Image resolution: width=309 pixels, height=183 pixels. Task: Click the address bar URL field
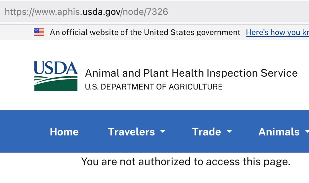point(154,12)
